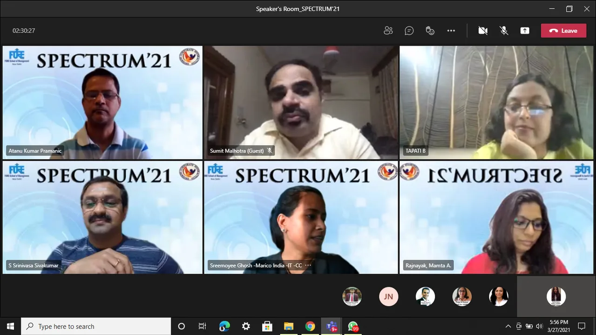This screenshot has height=335, width=596.
Task: Open clock showing 5:56 PM
Action: (x=558, y=326)
